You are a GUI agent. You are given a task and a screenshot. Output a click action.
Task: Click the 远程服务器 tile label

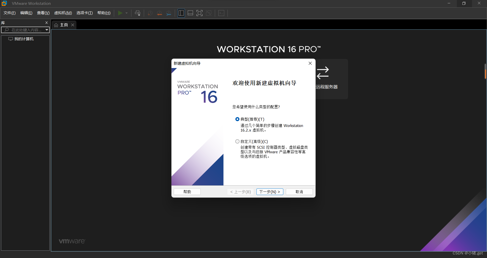(x=326, y=87)
